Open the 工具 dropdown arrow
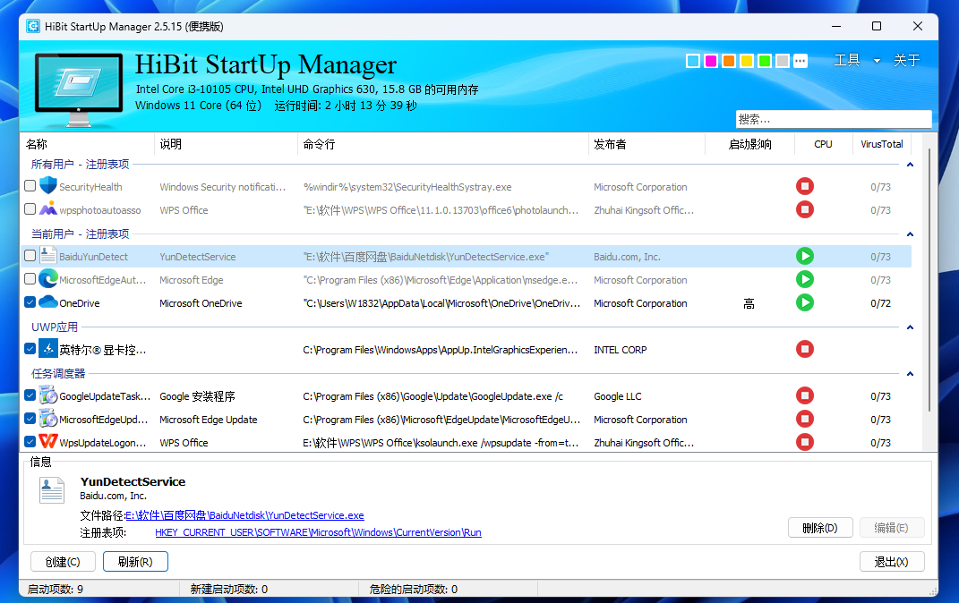Image resolution: width=959 pixels, height=603 pixels. (x=877, y=61)
